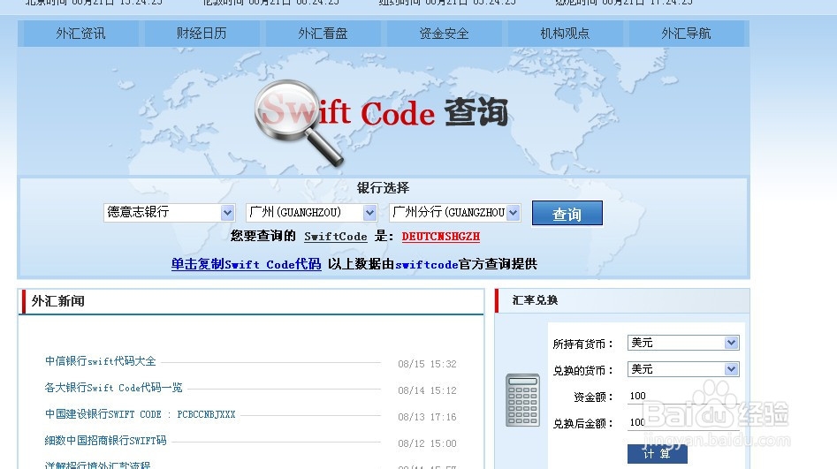Click the 08/13 17:16 news timestamp
Viewport: 837px width, 469px height.
427,417
